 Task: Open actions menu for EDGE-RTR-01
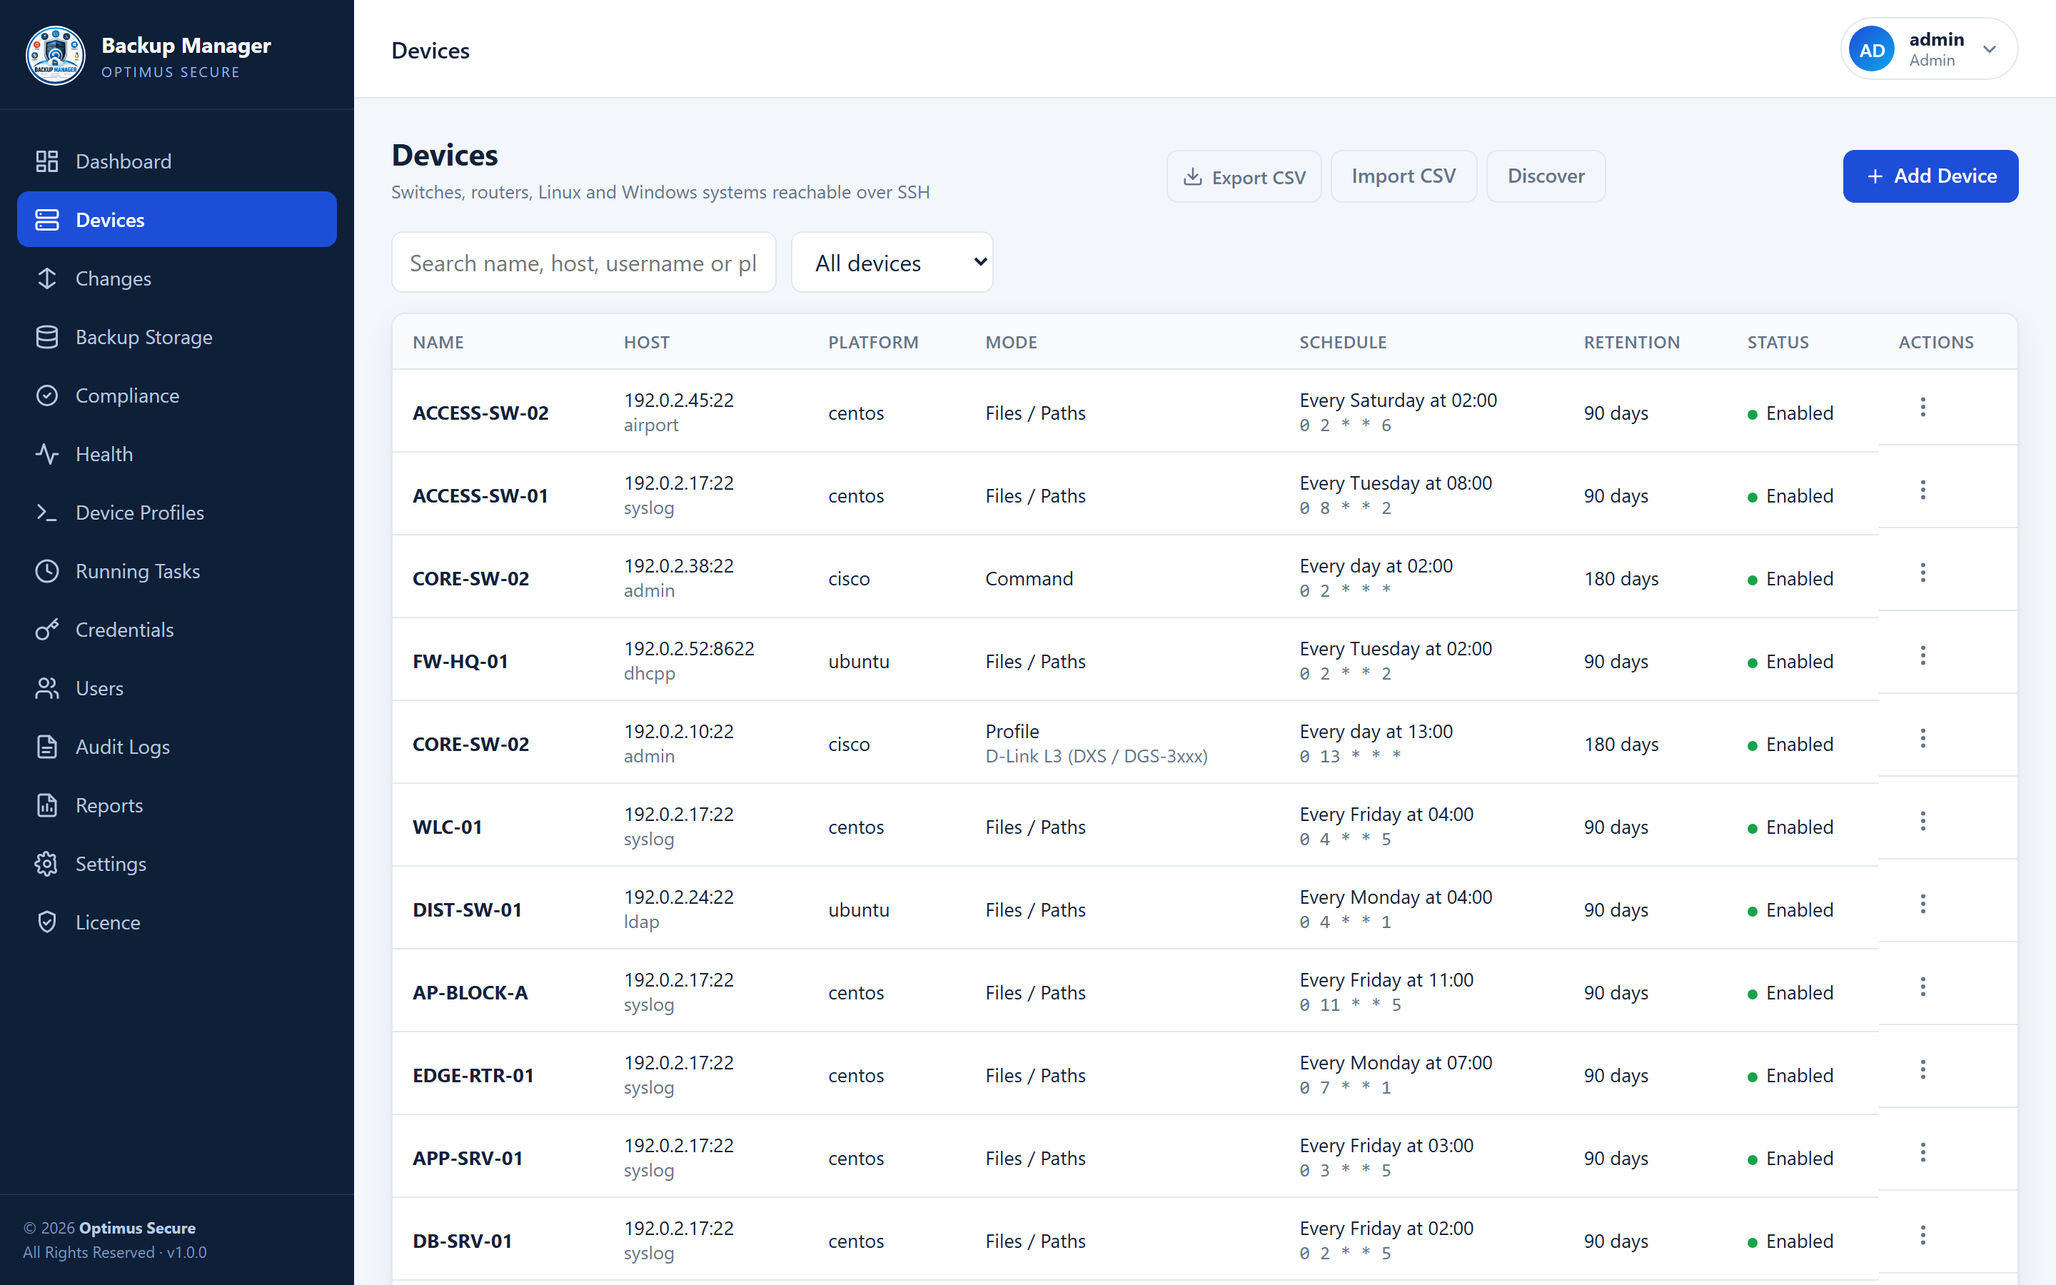pos(1923,1070)
